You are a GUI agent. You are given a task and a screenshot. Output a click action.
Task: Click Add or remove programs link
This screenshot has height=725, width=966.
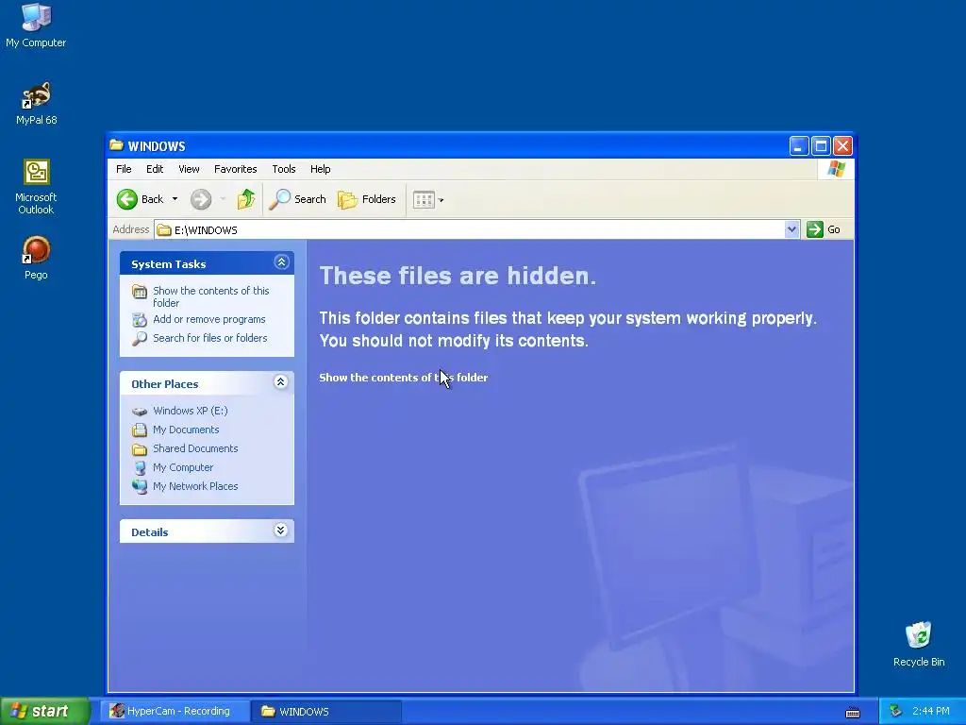pos(208,319)
